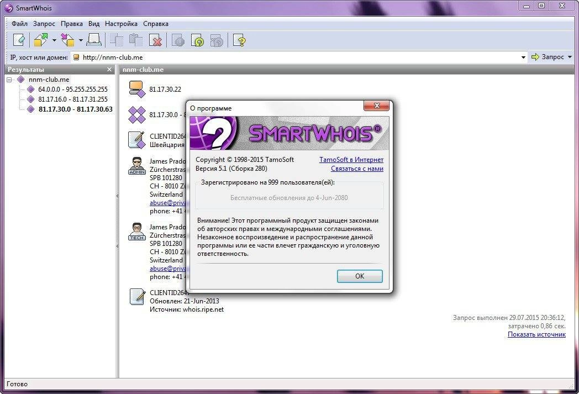The width and height of the screenshot is (579, 394).
Task: Click the Готово status bar text
Action: coord(17,384)
